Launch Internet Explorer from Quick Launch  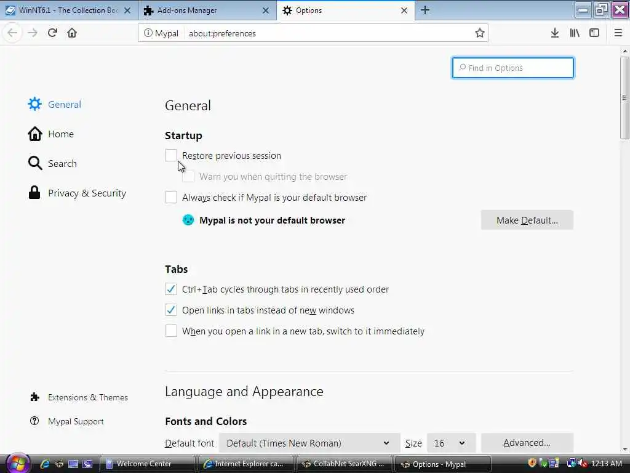[44, 464]
